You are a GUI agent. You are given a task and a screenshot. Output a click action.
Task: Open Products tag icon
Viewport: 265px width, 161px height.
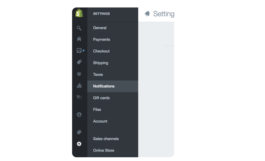click(79, 62)
